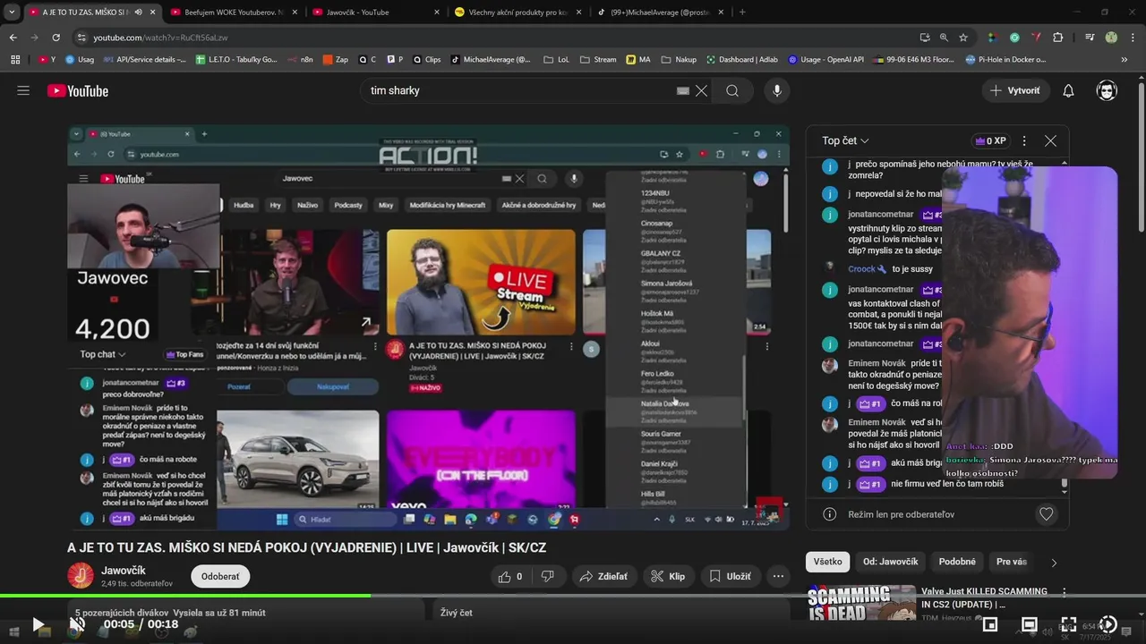Screen dimensions: 1146x644
Task: Open the 0 XP chat points badge
Action: pos(990,140)
